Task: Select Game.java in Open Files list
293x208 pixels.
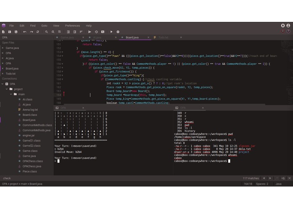Action: click(12, 48)
